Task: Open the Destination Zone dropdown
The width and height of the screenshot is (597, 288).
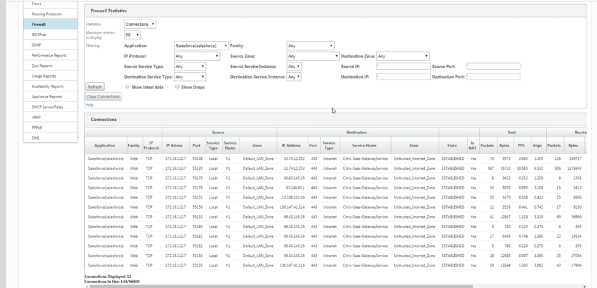Action: (x=403, y=56)
